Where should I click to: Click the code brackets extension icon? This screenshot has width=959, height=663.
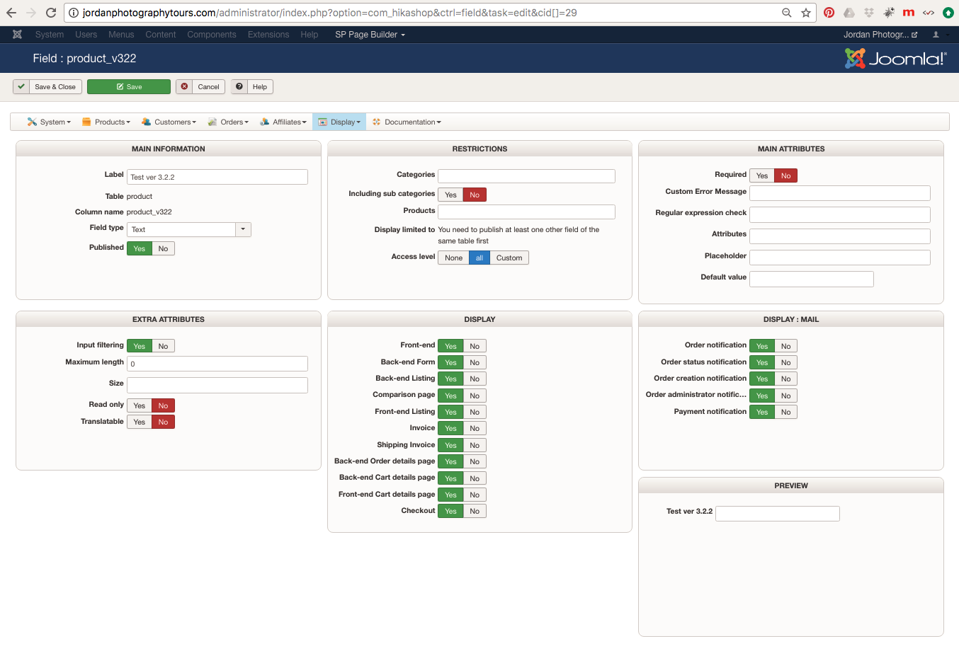point(929,13)
